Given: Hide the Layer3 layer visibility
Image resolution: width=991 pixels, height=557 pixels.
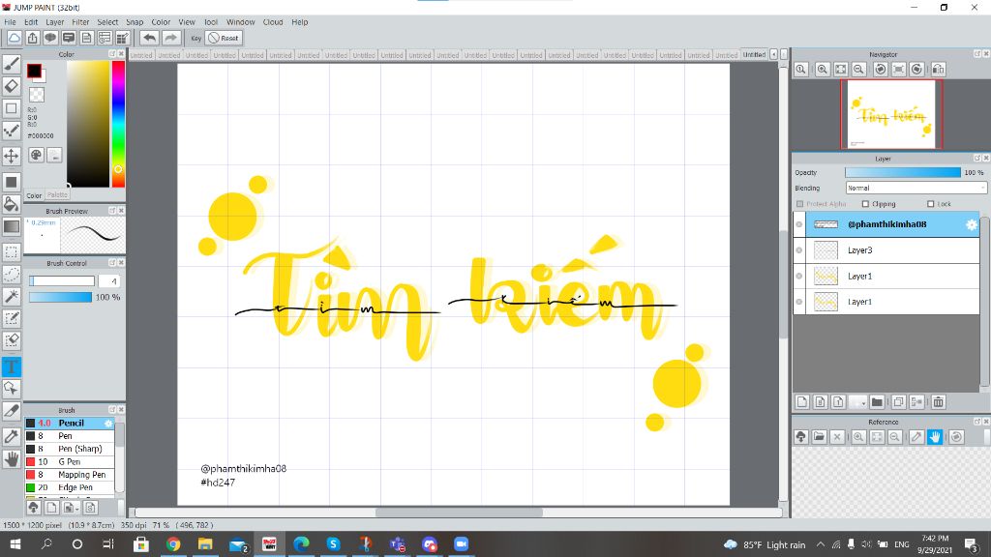Looking at the screenshot, I should coord(799,250).
